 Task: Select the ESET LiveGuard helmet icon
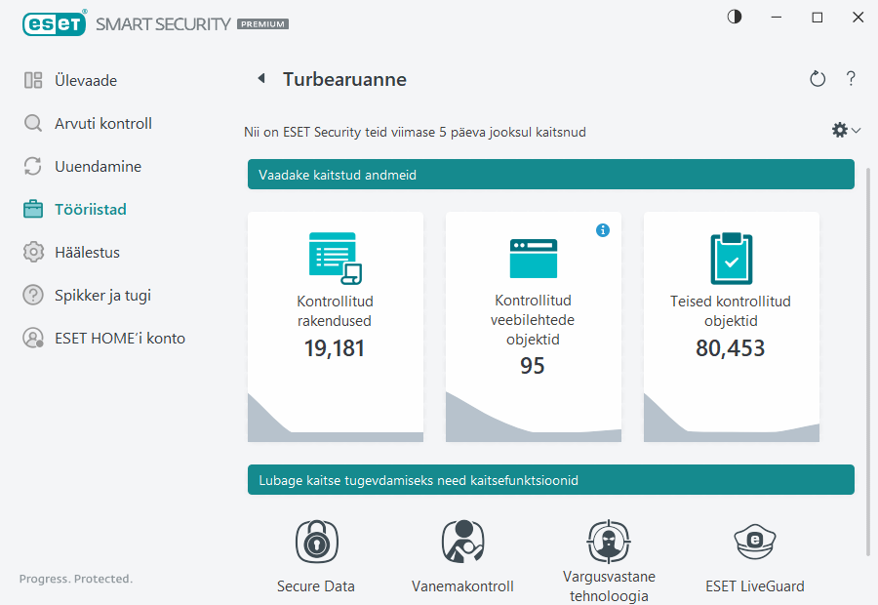[755, 542]
